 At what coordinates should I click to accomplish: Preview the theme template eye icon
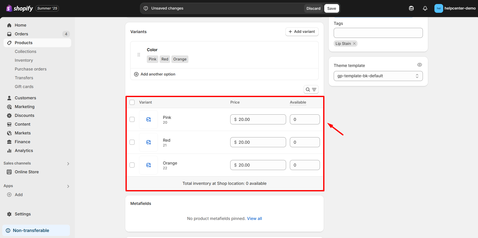[x=419, y=65]
